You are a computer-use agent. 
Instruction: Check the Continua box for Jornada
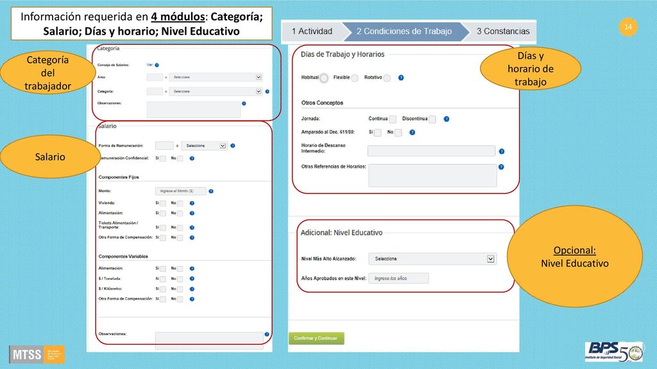click(393, 120)
